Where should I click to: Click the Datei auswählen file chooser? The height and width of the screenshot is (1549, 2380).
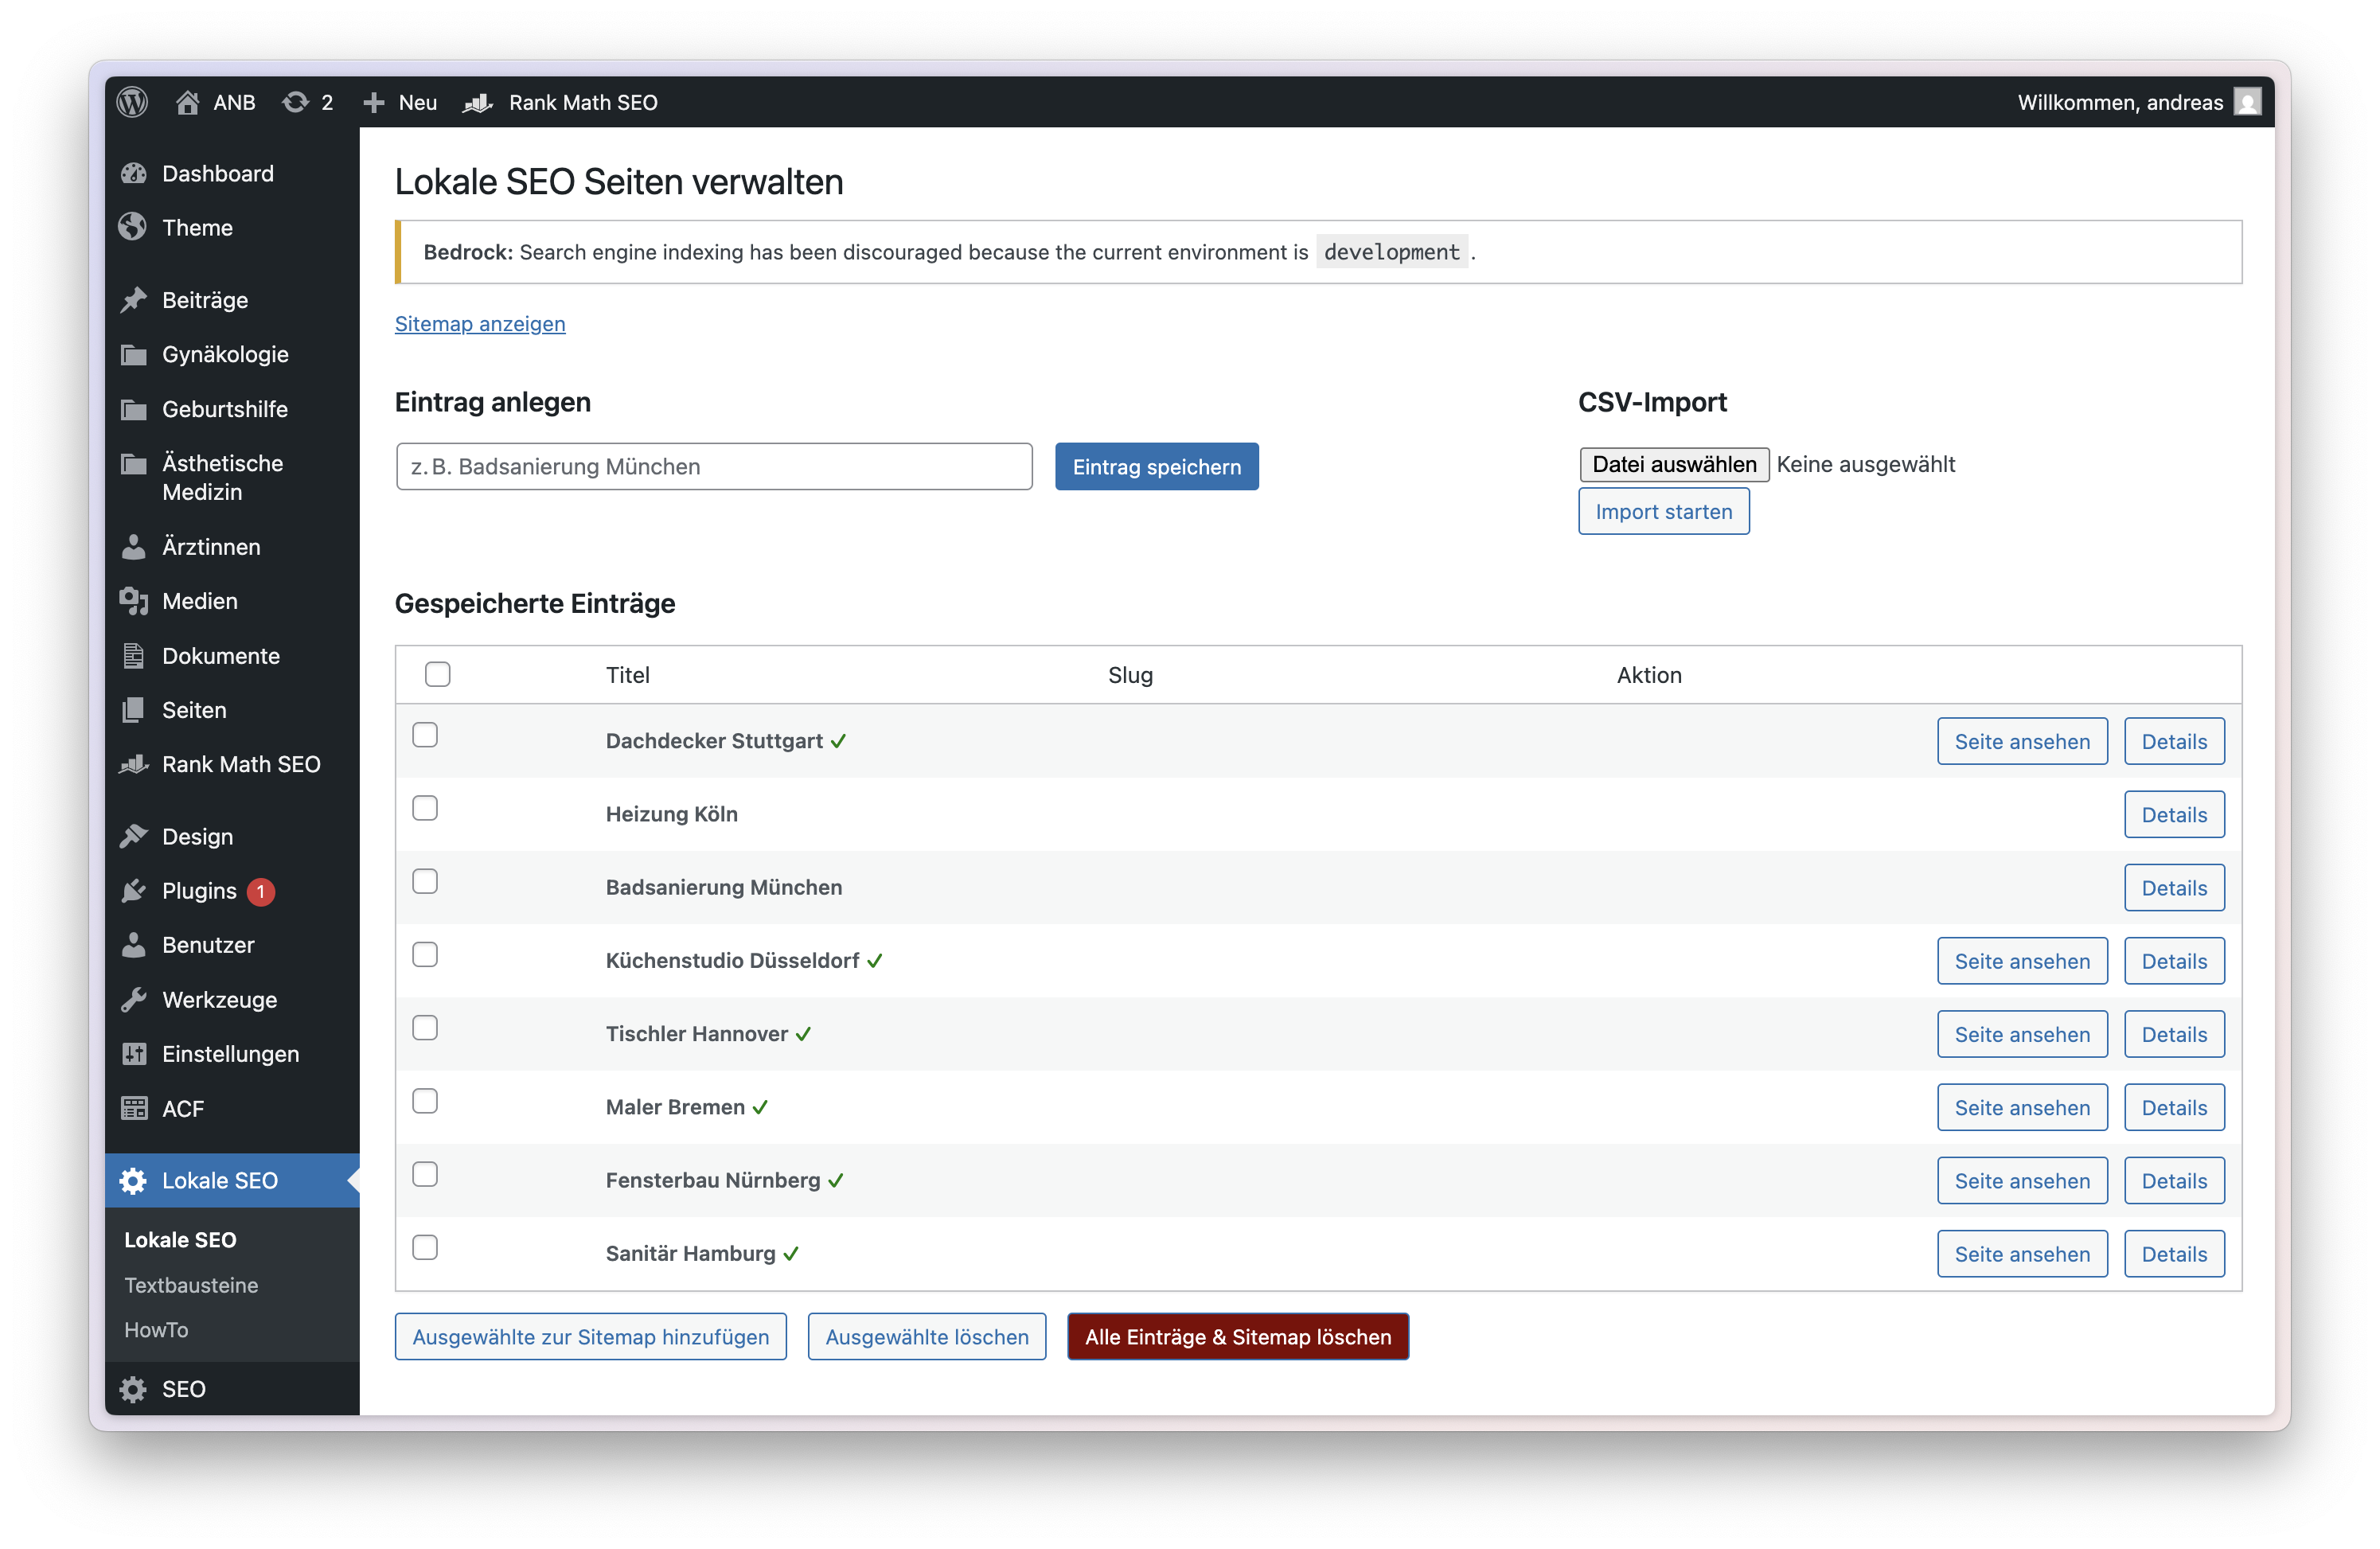coord(1675,465)
